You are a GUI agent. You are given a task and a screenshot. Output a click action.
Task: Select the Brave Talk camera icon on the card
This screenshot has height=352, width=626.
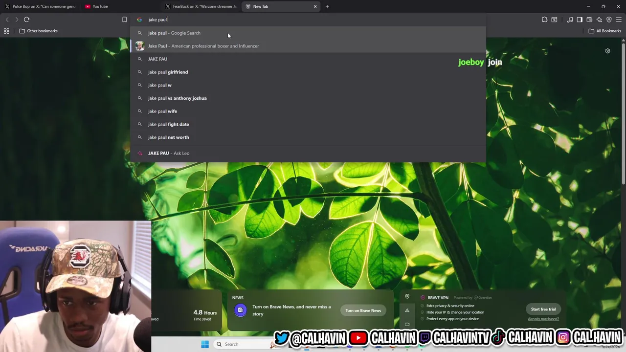click(x=407, y=324)
